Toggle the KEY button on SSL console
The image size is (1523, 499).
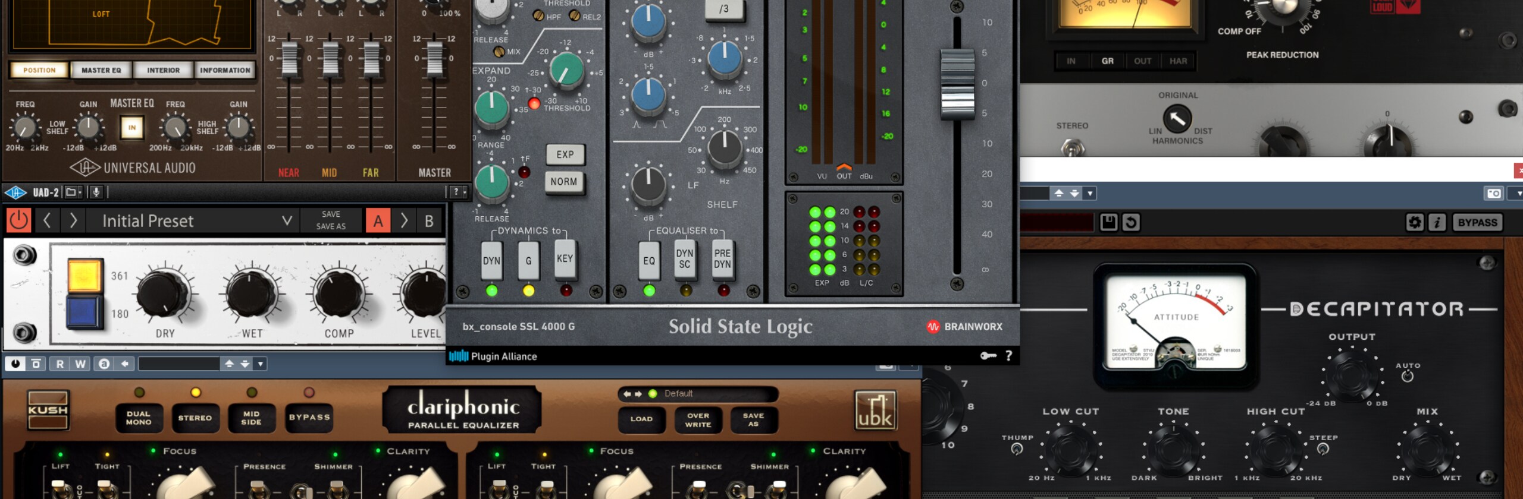coord(565,258)
